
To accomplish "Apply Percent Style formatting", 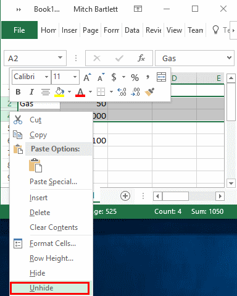I will 135,78.
